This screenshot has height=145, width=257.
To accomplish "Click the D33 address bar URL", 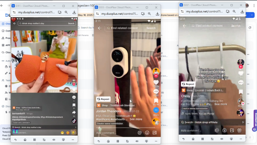I will (120, 14).
